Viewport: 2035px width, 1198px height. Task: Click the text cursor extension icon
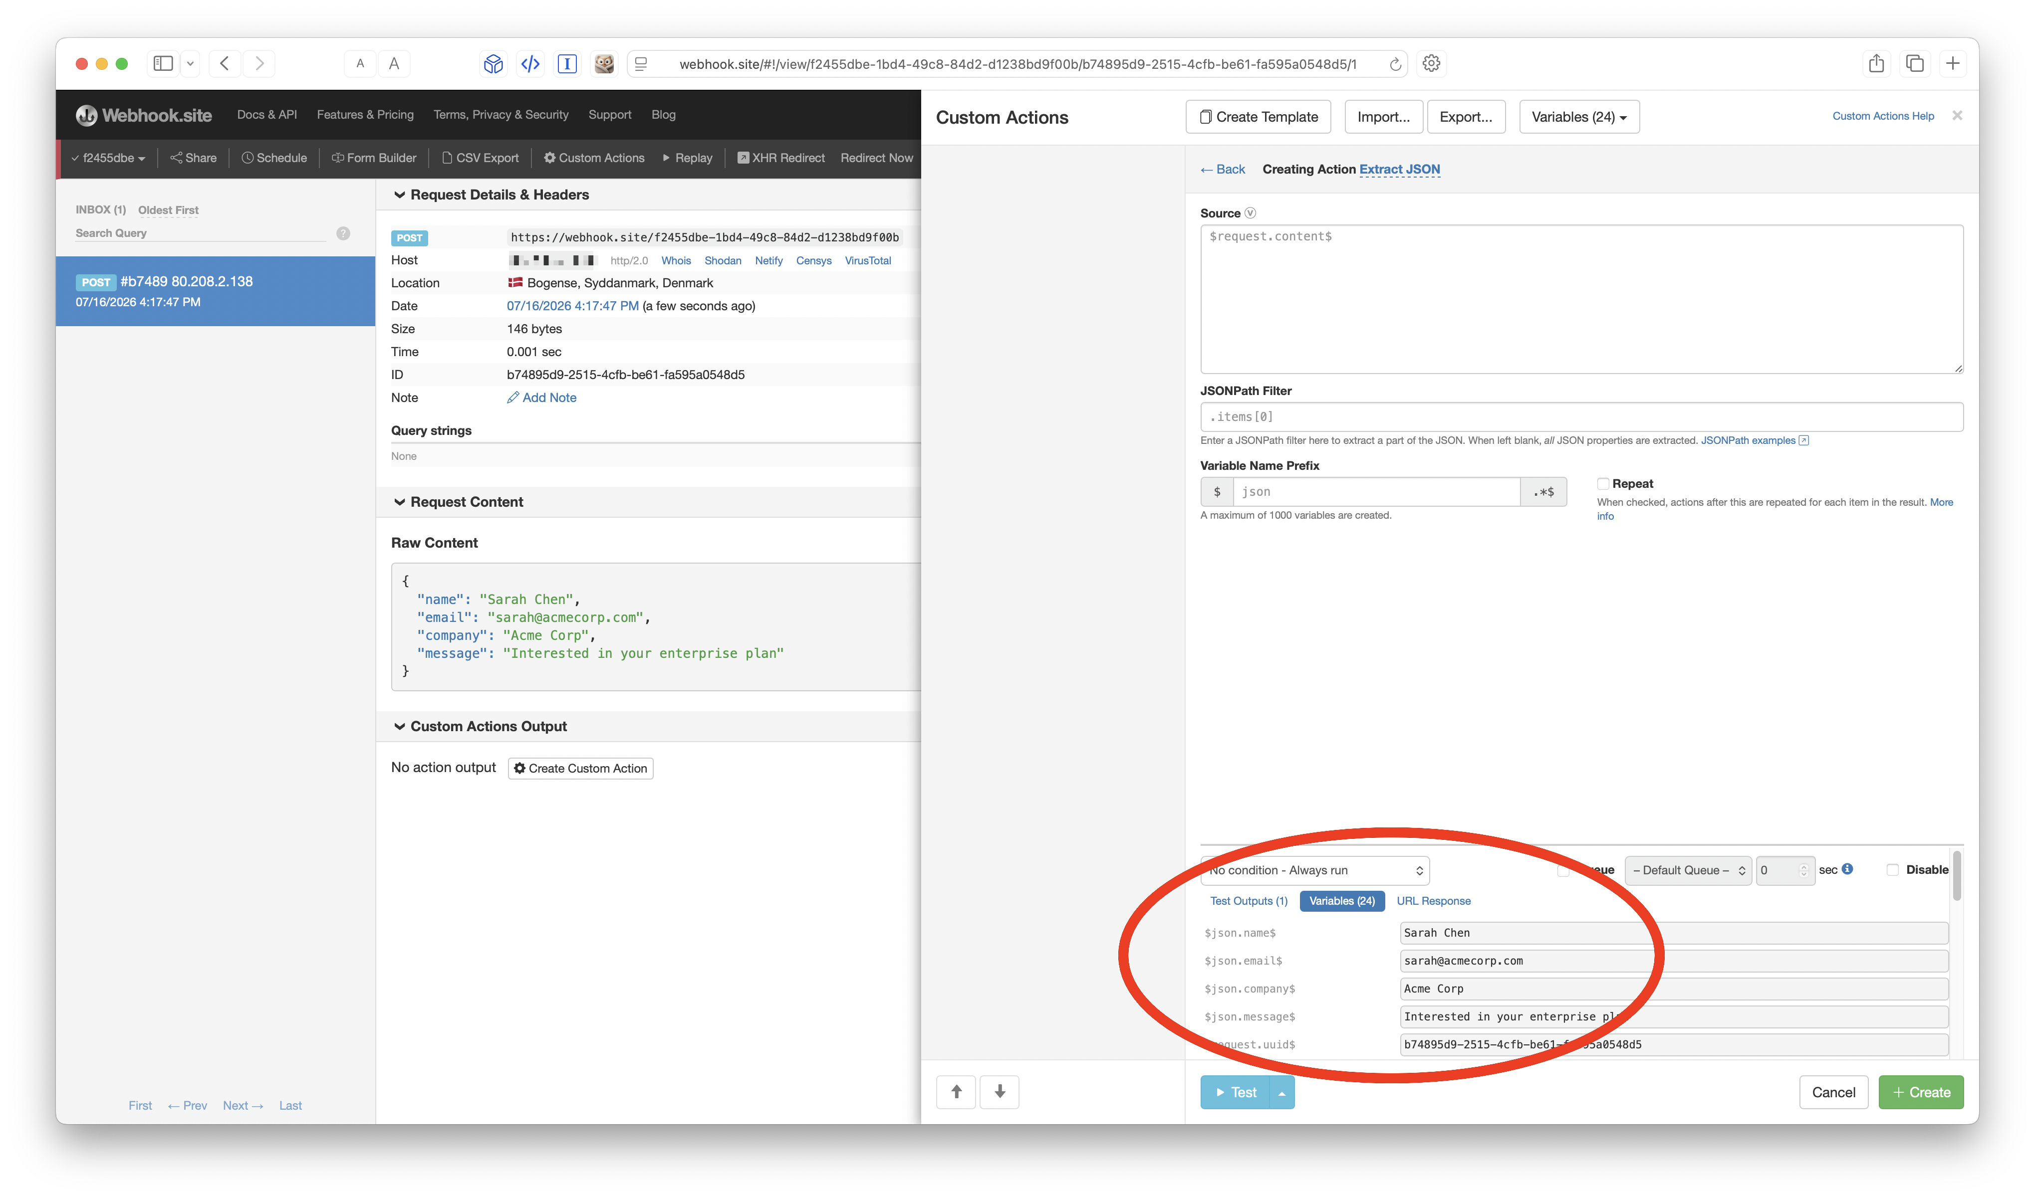pos(568,63)
